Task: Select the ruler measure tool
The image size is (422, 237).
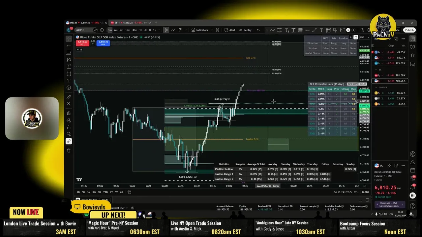Action: click(69, 97)
